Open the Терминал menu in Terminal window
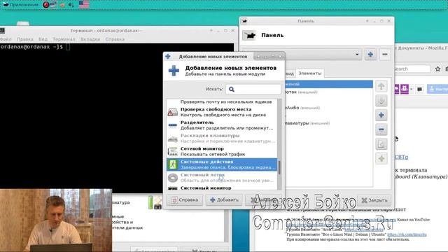This screenshot has height=252, width=448. (x=64, y=39)
